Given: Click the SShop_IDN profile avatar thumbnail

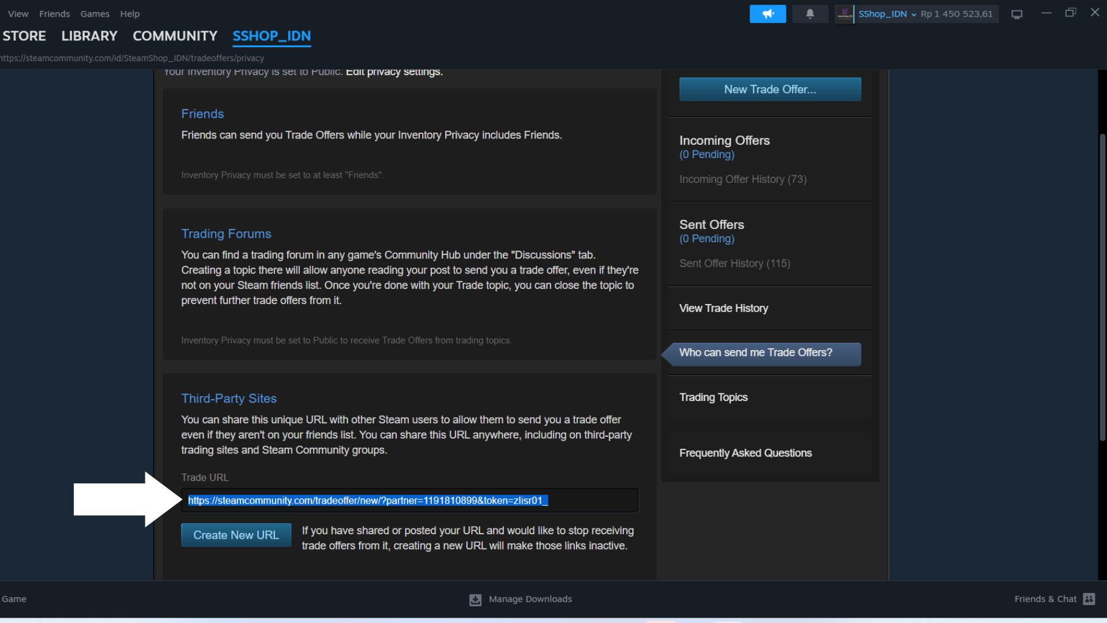Looking at the screenshot, I should 844,14.
